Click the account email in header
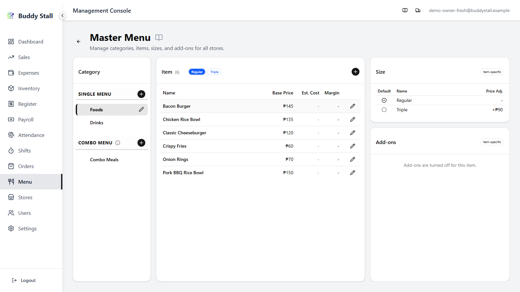Screen dimensions: 520x292 (x=469, y=10)
